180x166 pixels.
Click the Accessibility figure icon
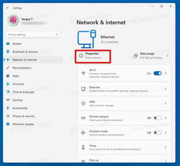(x=8, y=108)
